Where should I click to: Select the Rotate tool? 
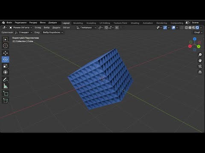[x=6, y=59]
